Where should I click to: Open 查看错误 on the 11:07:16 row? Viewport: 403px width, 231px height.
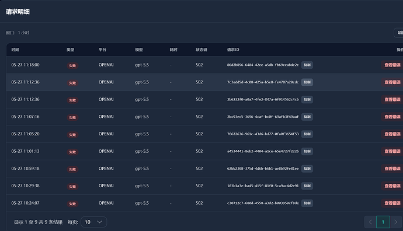(392, 117)
